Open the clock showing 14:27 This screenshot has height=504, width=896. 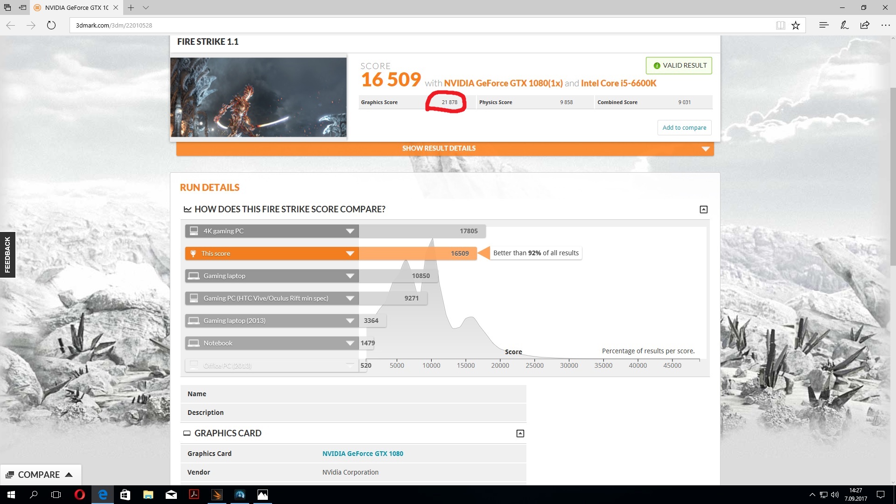856,495
